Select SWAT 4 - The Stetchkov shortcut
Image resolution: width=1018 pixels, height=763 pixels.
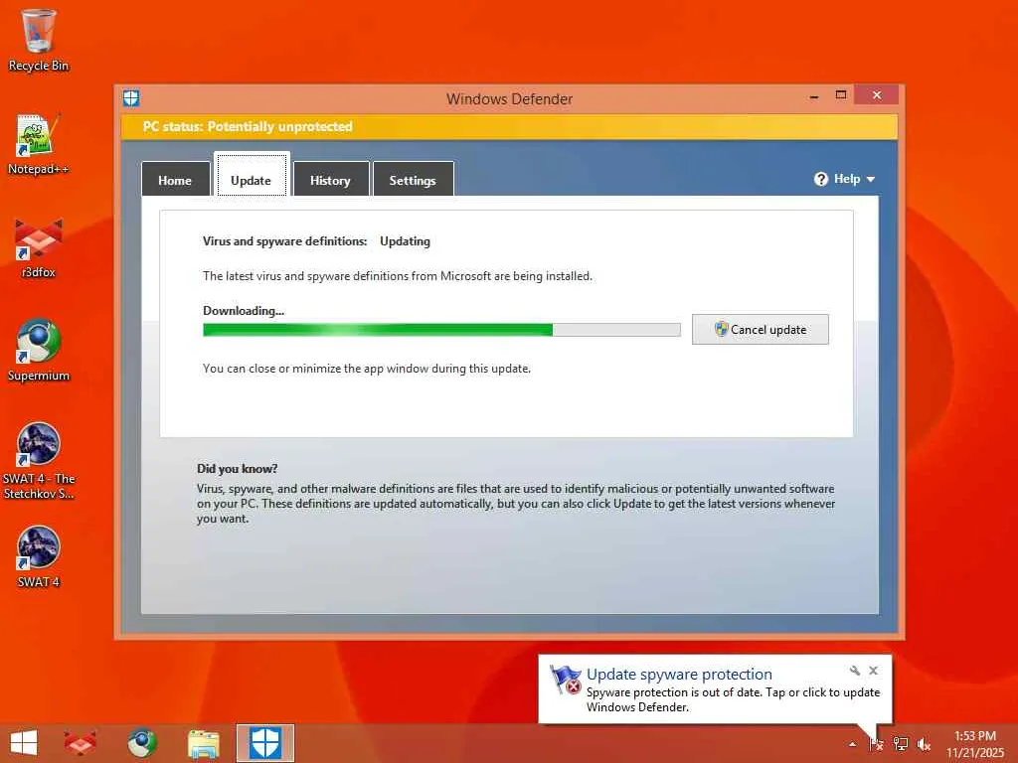tap(39, 461)
